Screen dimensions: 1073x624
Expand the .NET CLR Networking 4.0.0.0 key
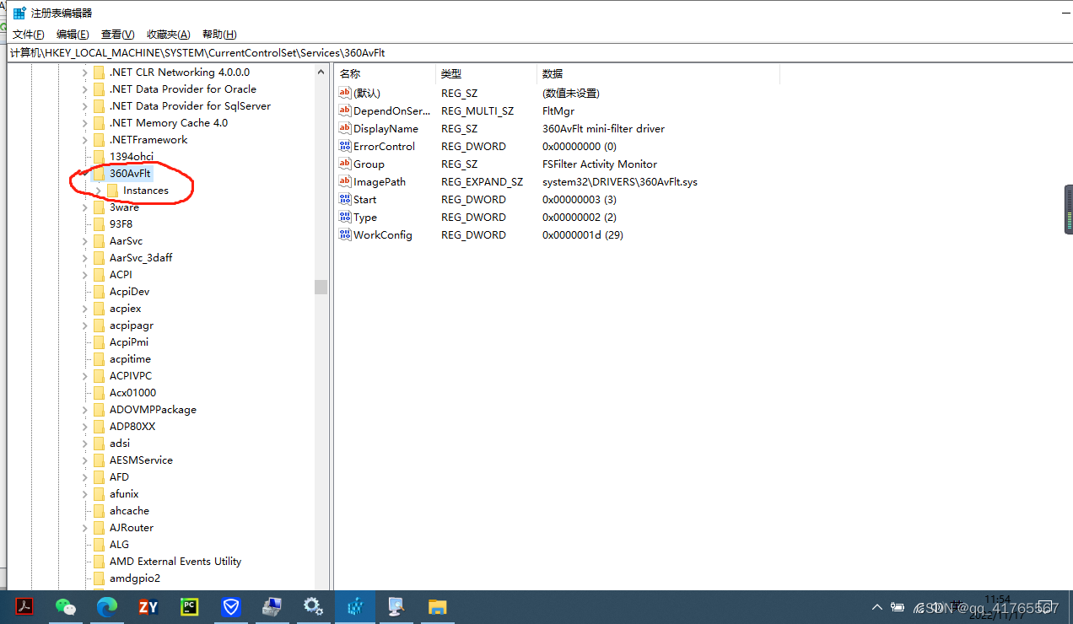pyautogui.click(x=84, y=73)
